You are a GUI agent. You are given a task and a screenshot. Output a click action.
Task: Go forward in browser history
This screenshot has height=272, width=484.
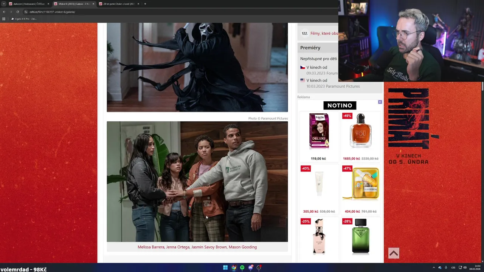click(11, 12)
